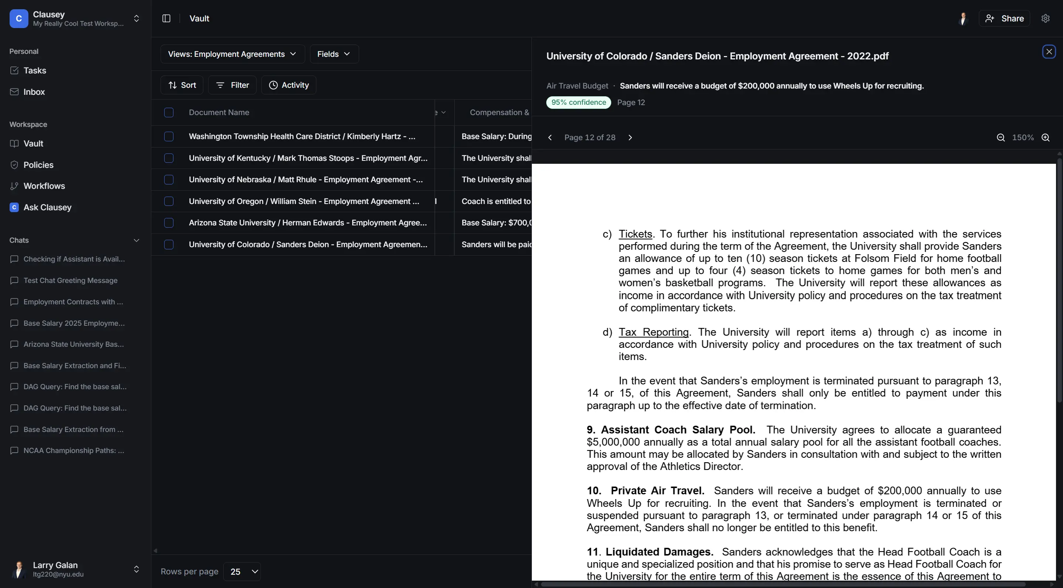1063x588 pixels.
Task: Zoom out the PDF viewer
Action: [1001, 138]
